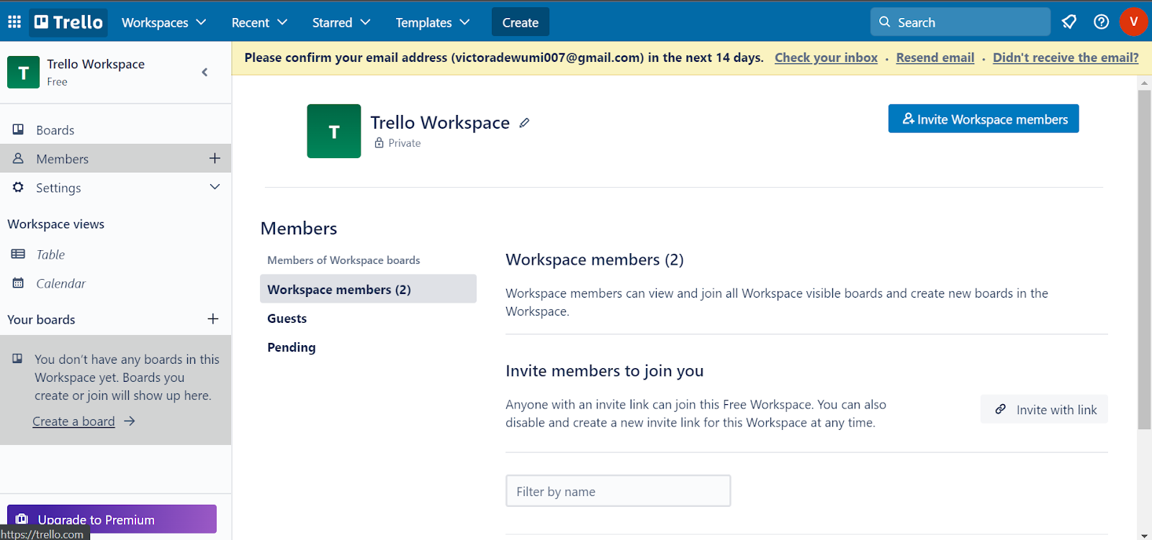This screenshot has width=1152, height=540.
Task: Open the Check your inbox link
Action: [x=826, y=58]
